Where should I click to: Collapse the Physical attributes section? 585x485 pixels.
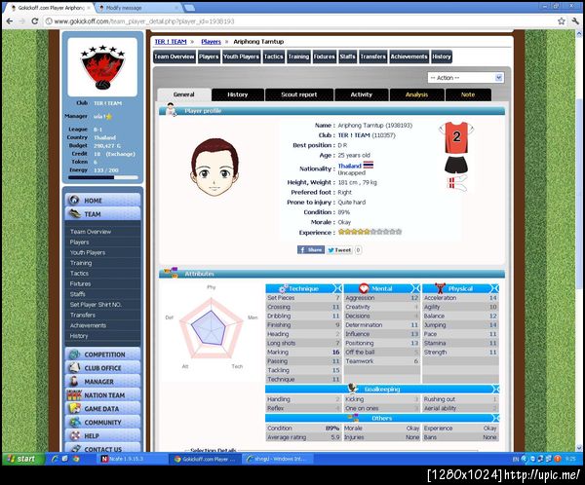click(x=494, y=288)
